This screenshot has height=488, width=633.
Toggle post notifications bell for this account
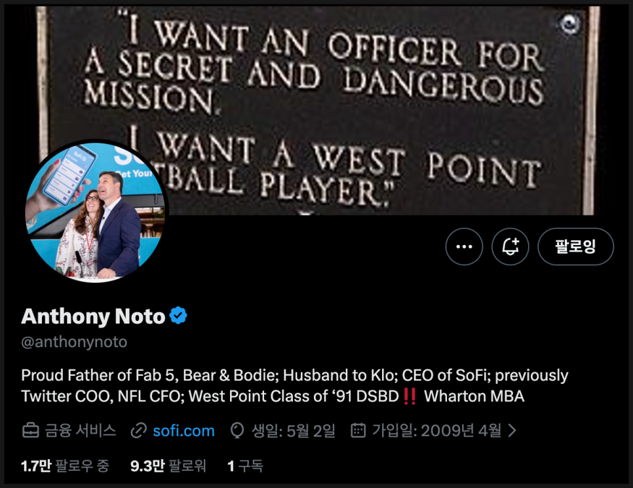click(510, 247)
